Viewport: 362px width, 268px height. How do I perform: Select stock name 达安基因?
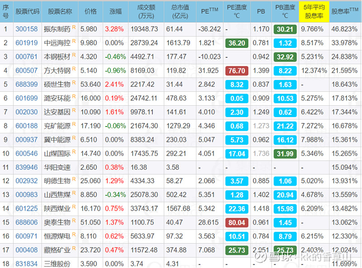(57, 112)
